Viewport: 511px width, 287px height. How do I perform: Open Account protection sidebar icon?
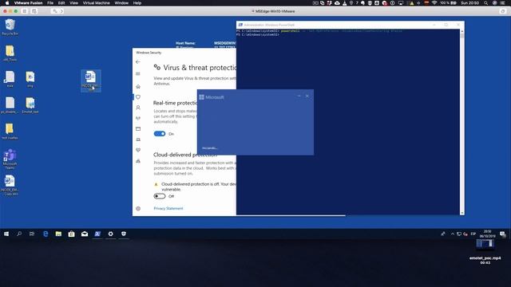[138, 108]
